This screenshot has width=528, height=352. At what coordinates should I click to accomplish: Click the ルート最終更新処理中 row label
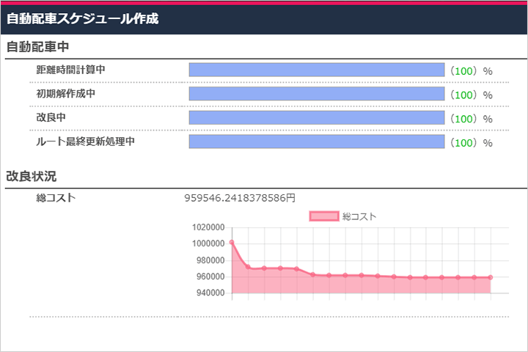(85, 142)
